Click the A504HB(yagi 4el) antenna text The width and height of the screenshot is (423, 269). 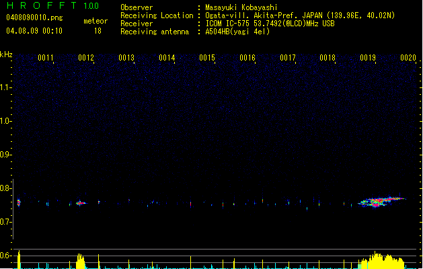tap(237, 32)
